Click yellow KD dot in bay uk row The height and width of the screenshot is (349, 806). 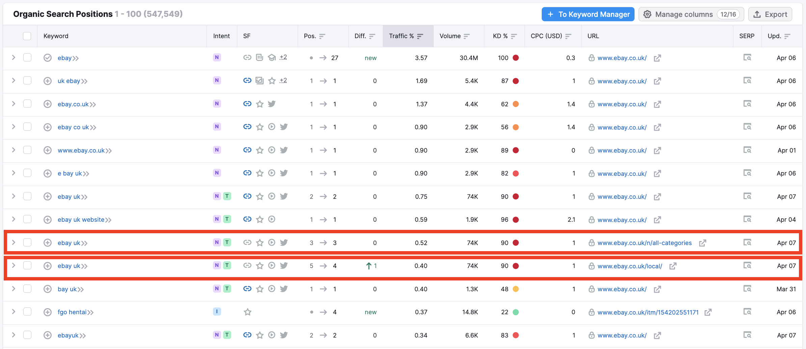click(x=516, y=289)
